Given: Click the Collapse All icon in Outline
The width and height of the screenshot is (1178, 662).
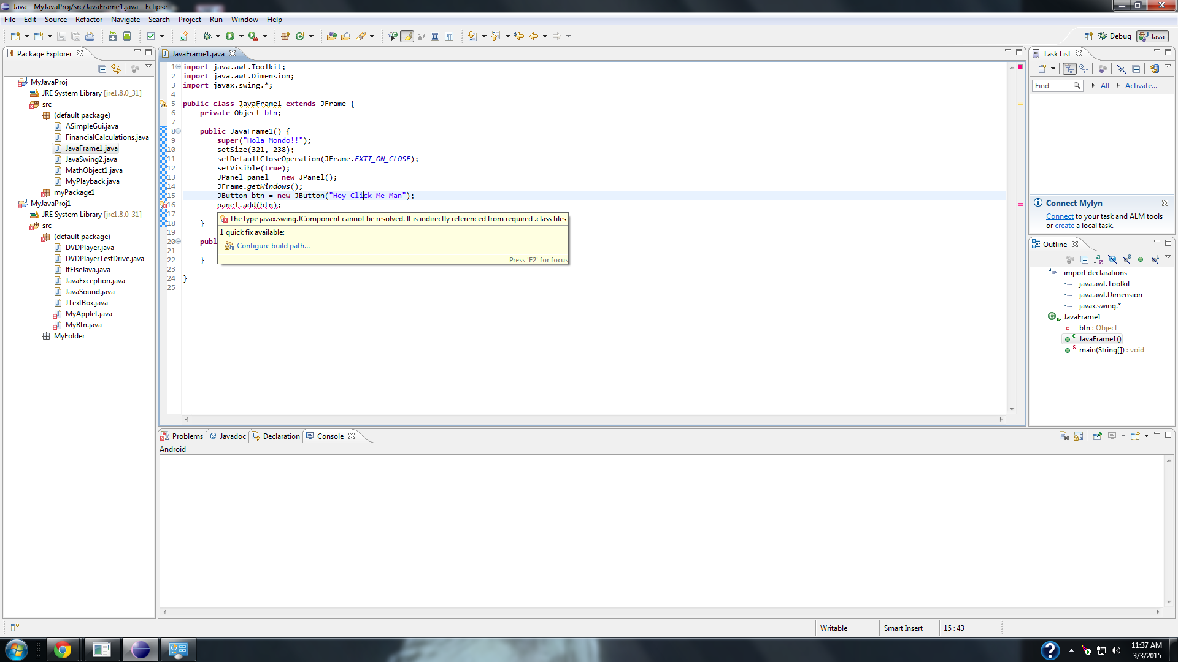Looking at the screenshot, I should coord(1084,260).
